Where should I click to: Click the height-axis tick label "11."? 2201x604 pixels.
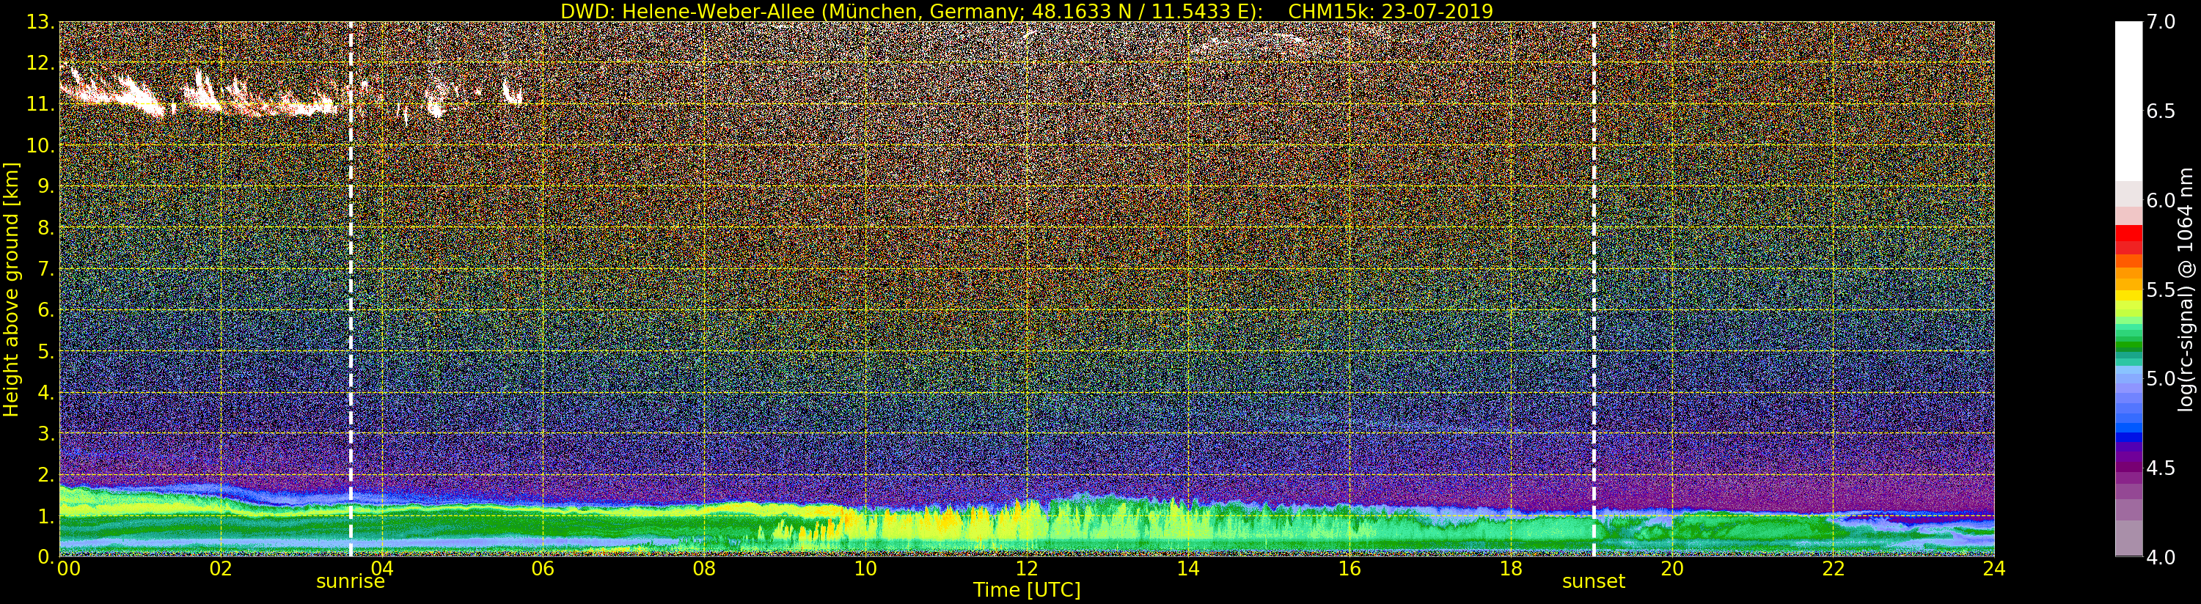pos(41,104)
